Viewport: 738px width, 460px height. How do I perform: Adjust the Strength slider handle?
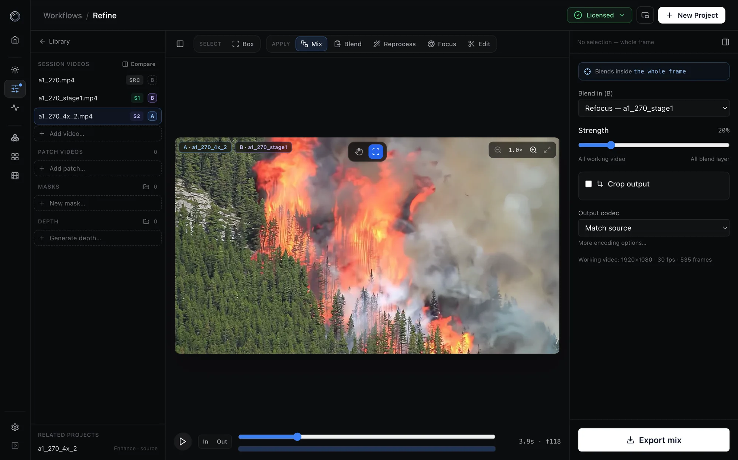pos(611,145)
